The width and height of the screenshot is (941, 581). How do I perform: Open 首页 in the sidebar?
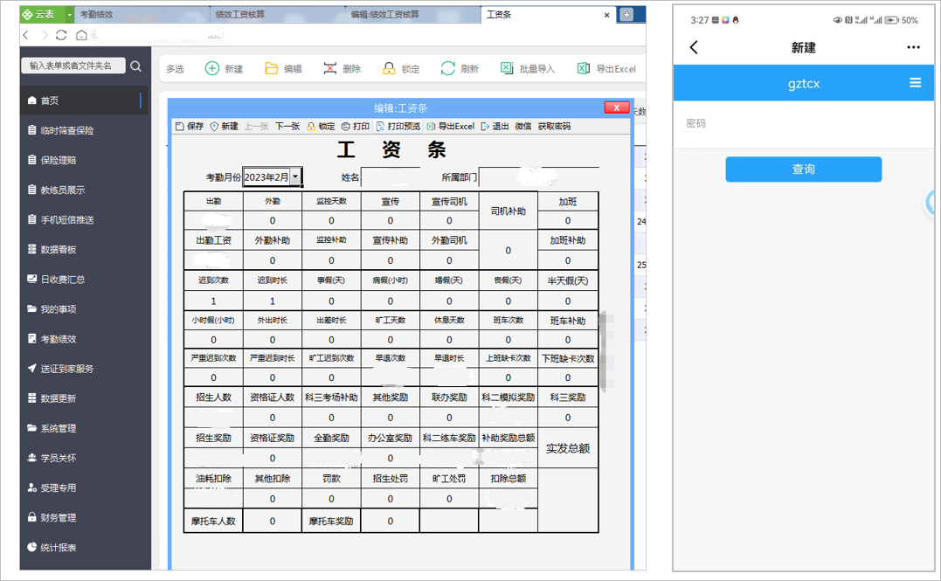click(84, 100)
